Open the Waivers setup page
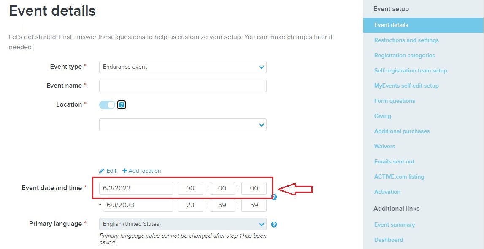Viewport: 484px width, 249px height. [x=384, y=146]
